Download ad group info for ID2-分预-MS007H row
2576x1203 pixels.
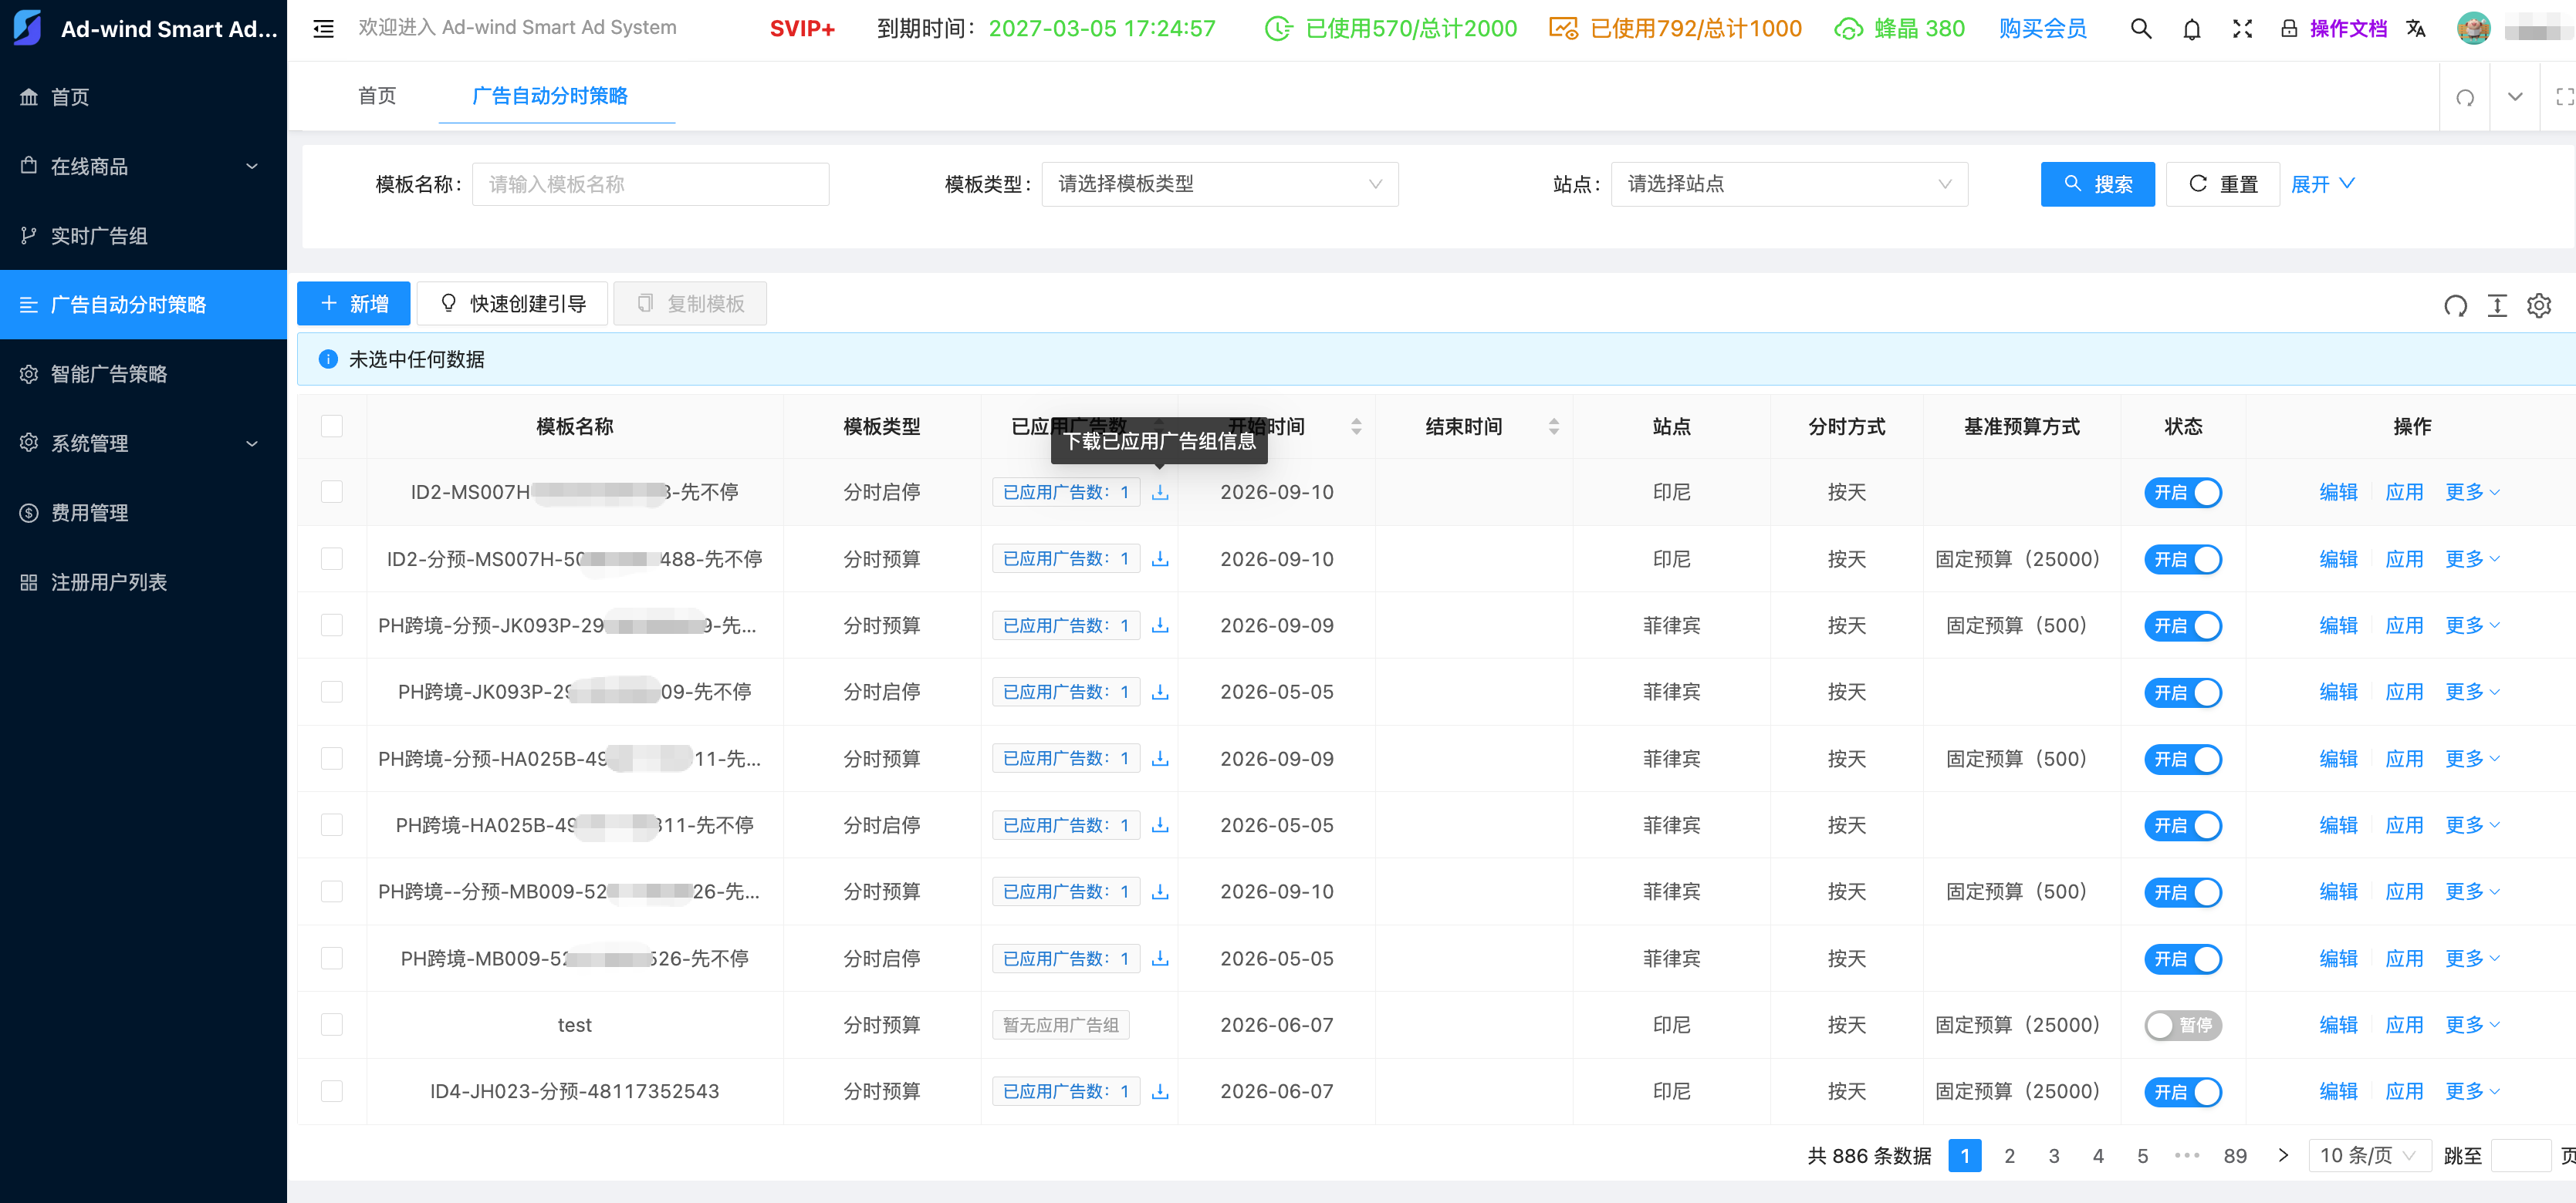tap(1160, 560)
